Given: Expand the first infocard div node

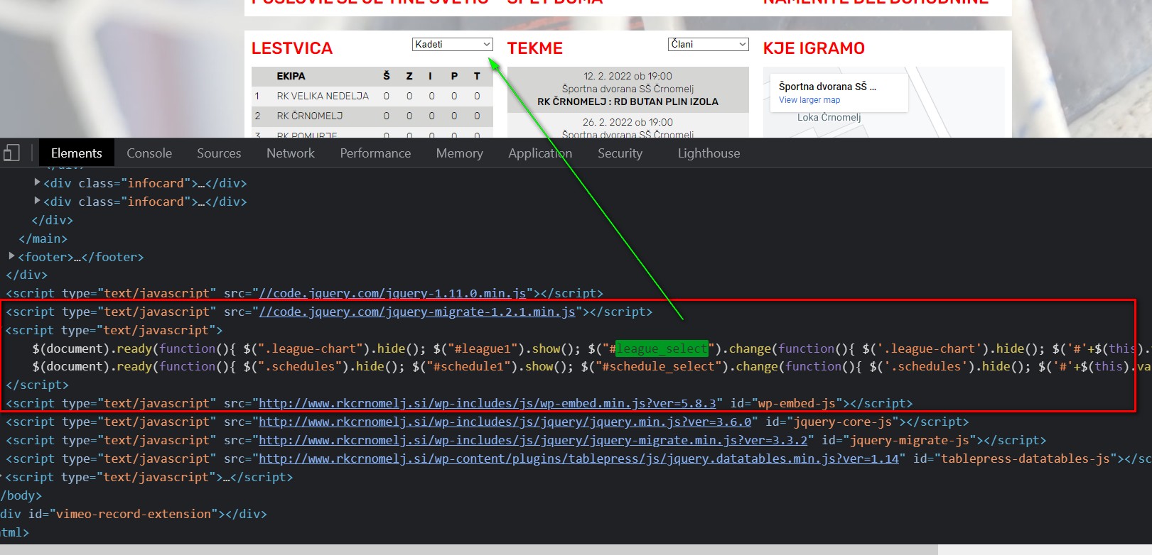Looking at the screenshot, I should pos(37,182).
